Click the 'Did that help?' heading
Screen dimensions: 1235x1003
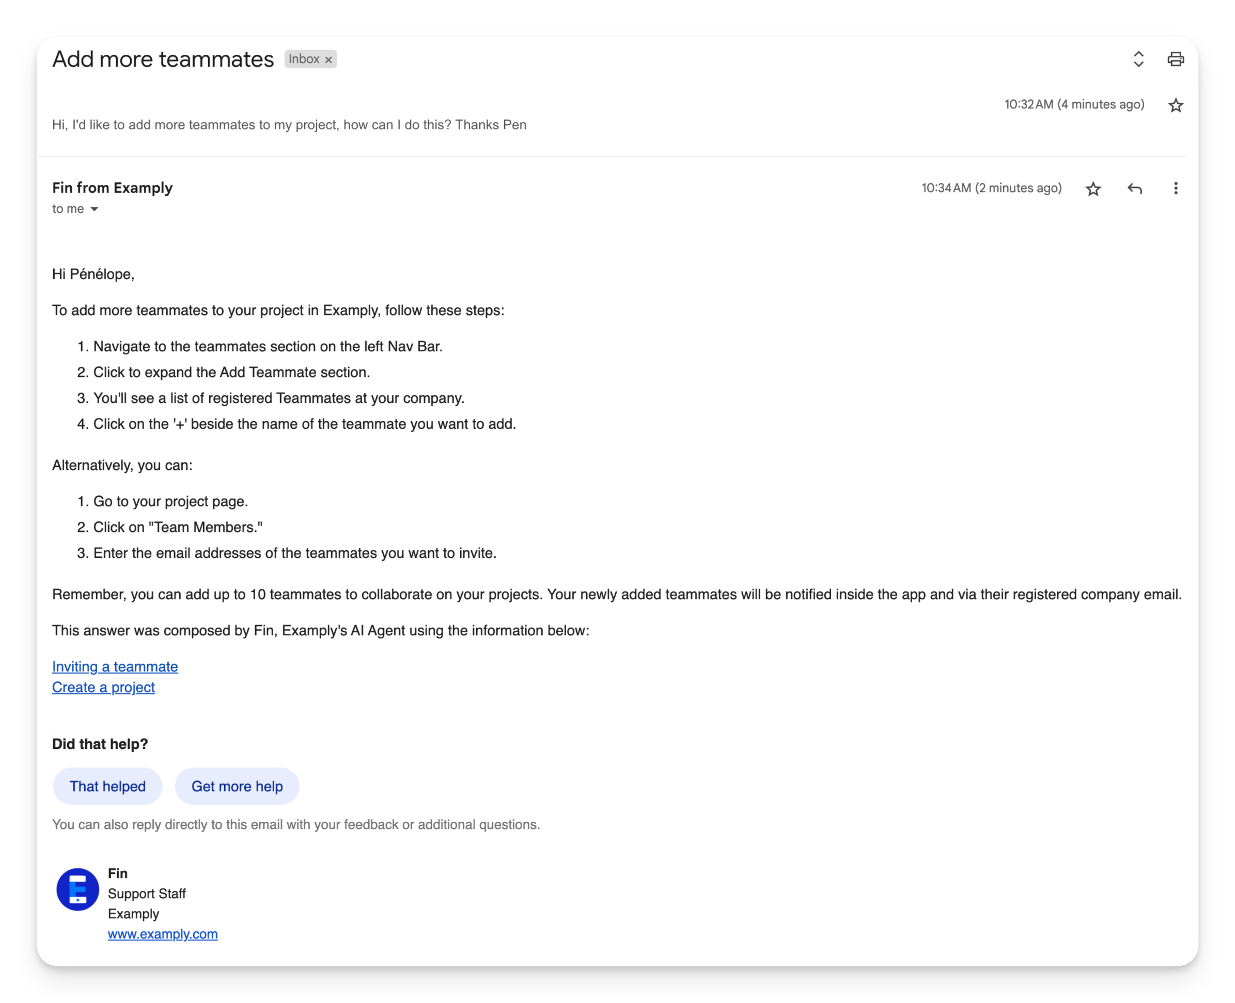pos(100,744)
